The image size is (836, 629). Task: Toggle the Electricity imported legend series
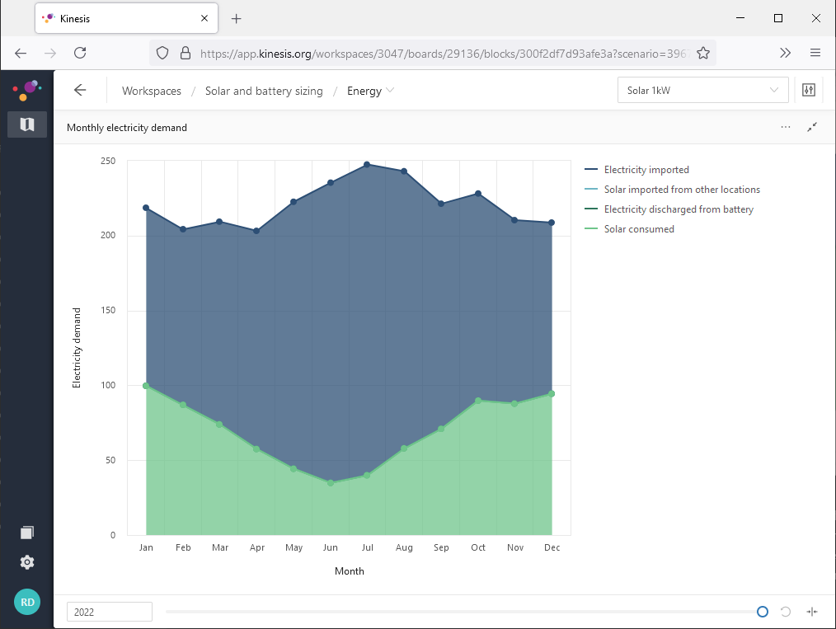637,170
